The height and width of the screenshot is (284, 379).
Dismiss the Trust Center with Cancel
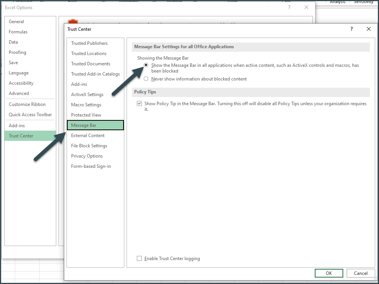(360, 273)
